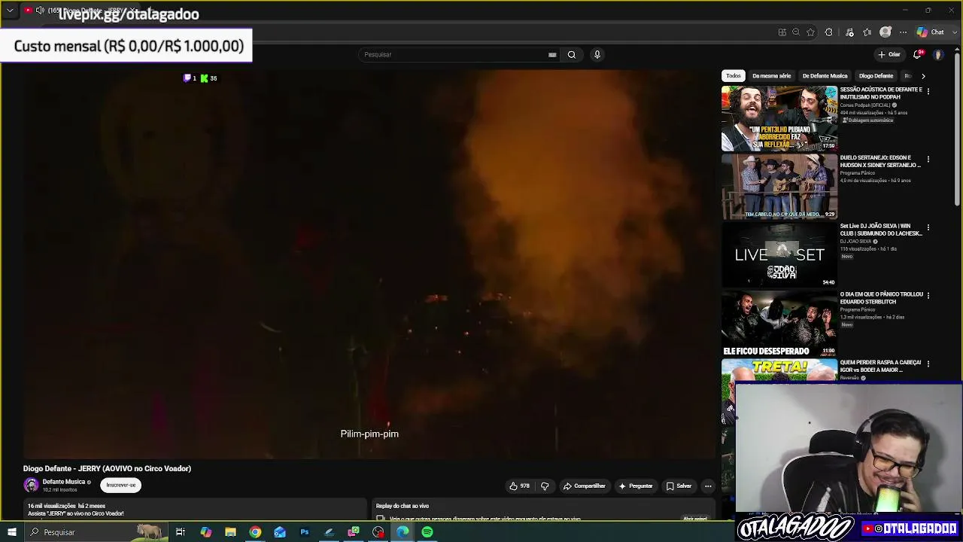Open the YouTube account avatar menu
This screenshot has width=963, height=542.
[938, 54]
